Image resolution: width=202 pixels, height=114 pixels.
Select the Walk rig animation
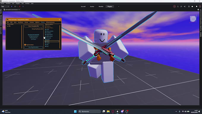[x=48, y=29]
